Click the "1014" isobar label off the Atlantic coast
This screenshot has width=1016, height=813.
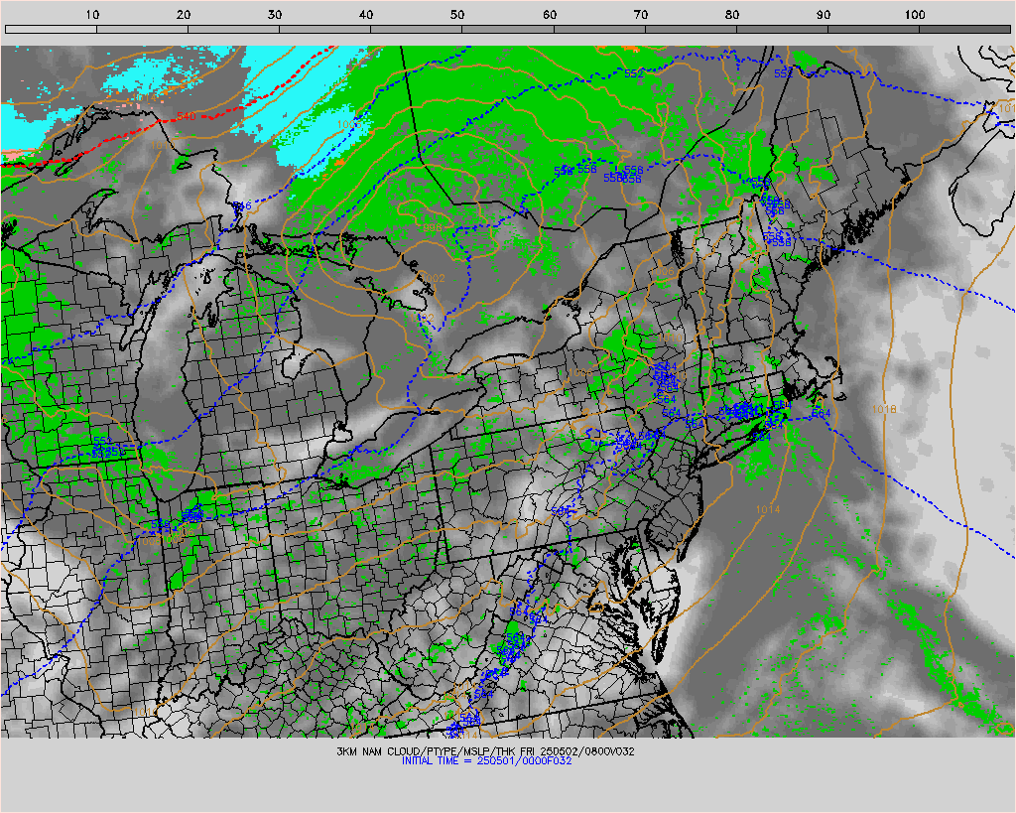768,509
